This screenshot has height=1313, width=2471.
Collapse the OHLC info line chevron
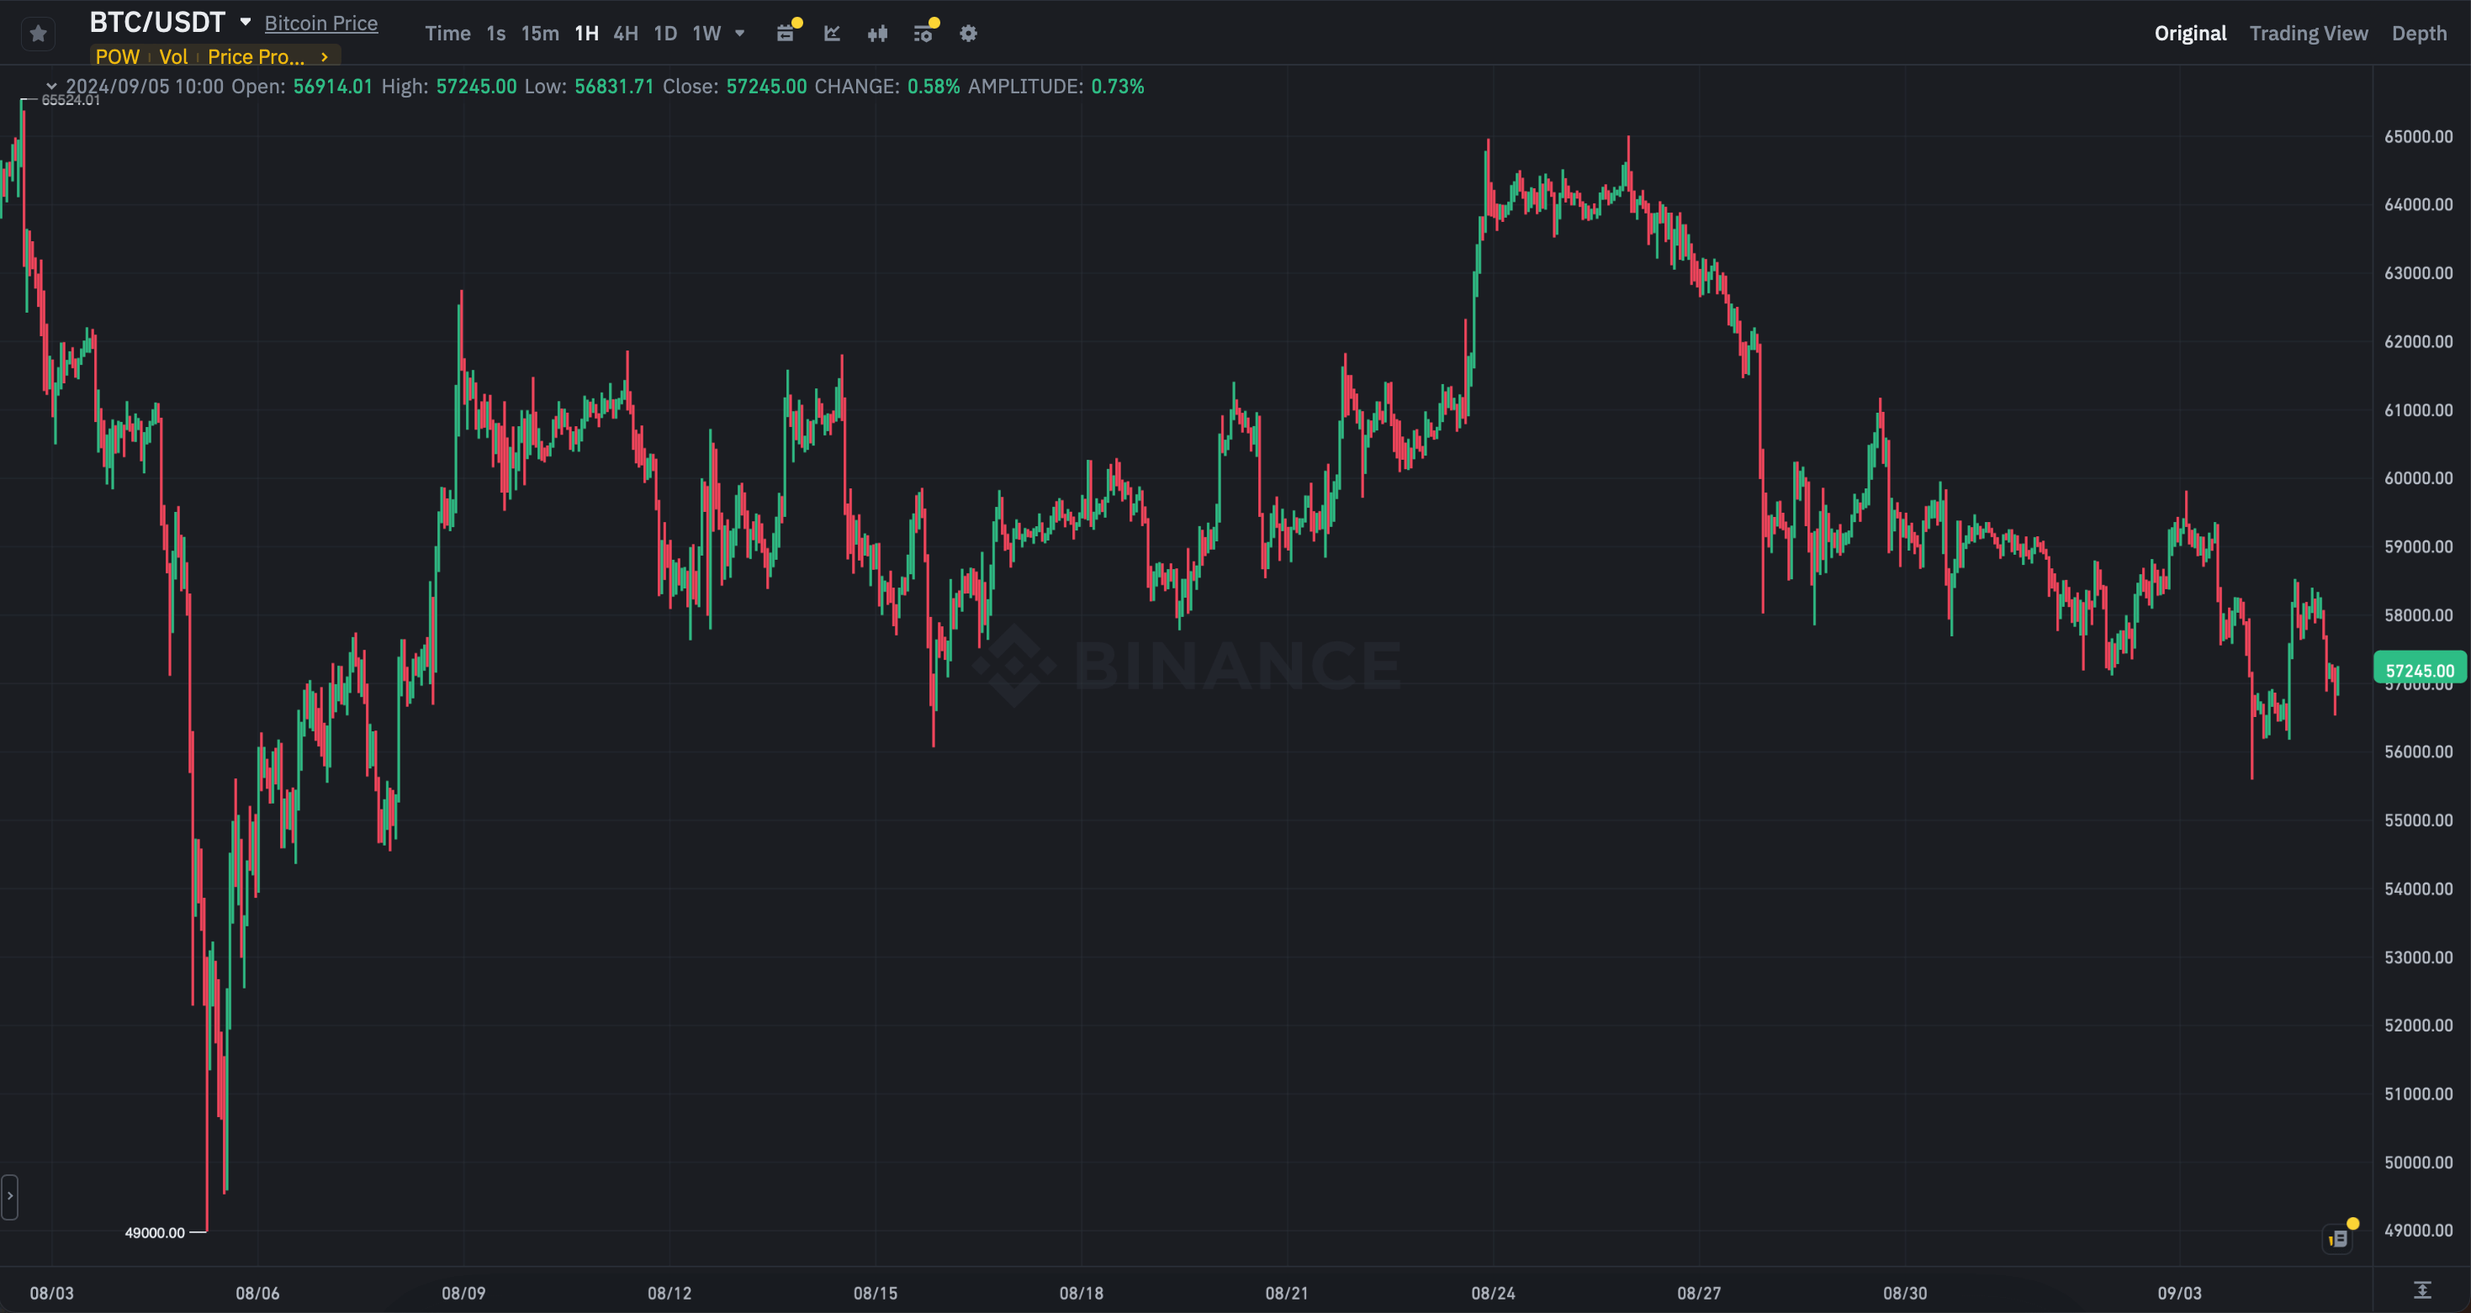click(x=52, y=87)
